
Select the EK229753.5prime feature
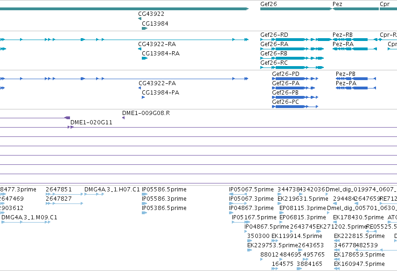250,250
